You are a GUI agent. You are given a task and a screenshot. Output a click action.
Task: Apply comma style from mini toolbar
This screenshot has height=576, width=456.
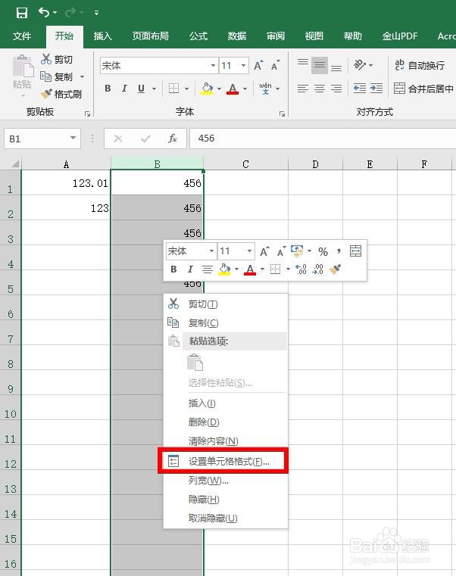[339, 251]
